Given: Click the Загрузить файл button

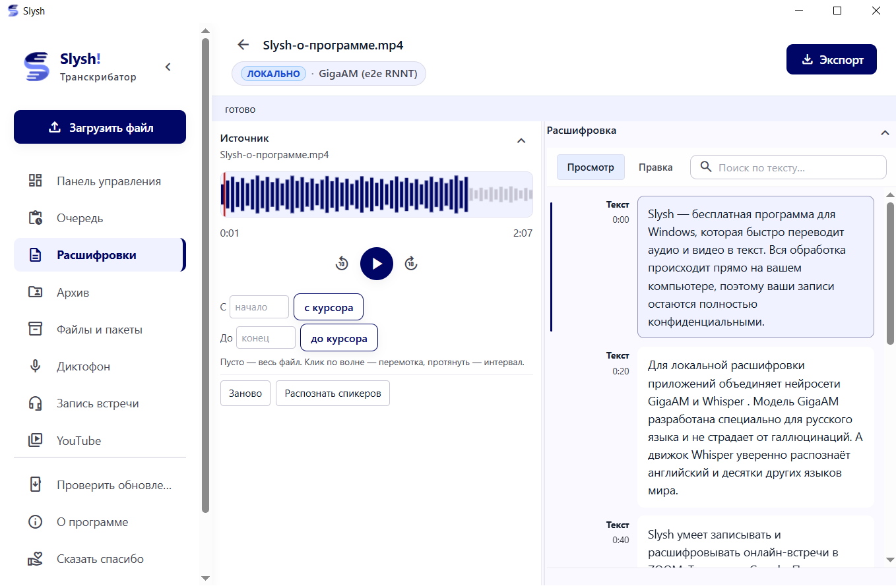Looking at the screenshot, I should 100,127.
